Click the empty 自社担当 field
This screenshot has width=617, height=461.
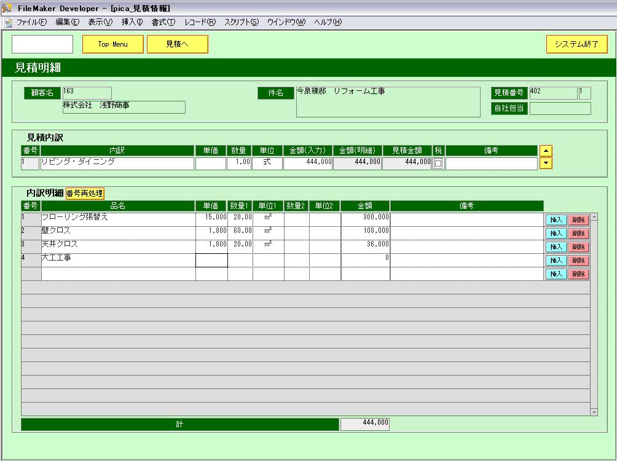pyautogui.click(x=560, y=108)
